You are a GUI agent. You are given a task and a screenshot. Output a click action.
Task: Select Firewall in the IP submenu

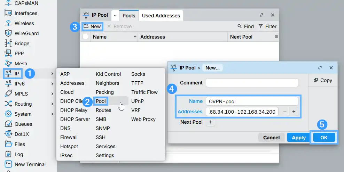point(69,137)
